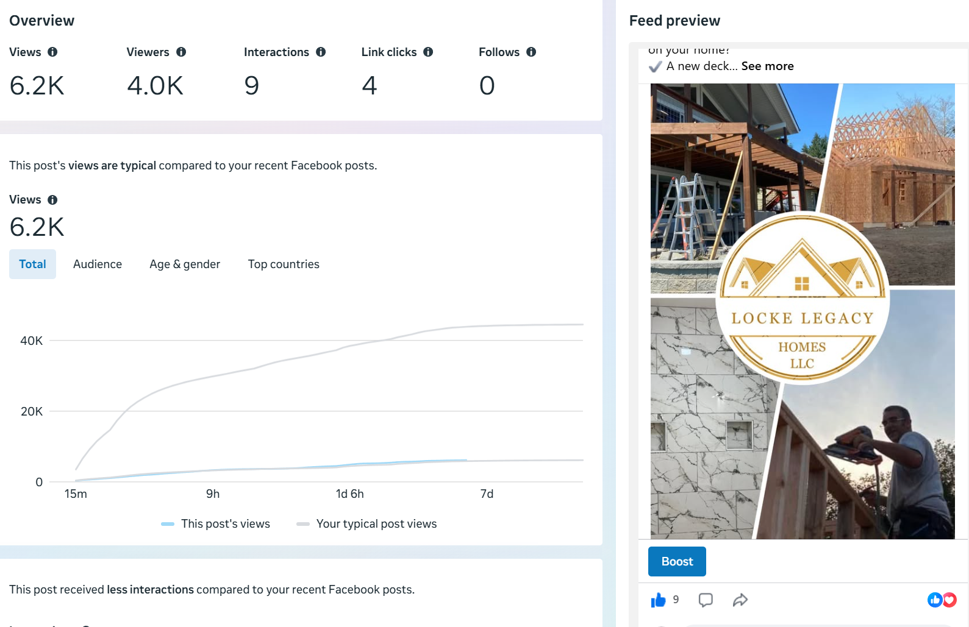Select the Total tab
This screenshot has height=627, width=969.
coord(32,264)
